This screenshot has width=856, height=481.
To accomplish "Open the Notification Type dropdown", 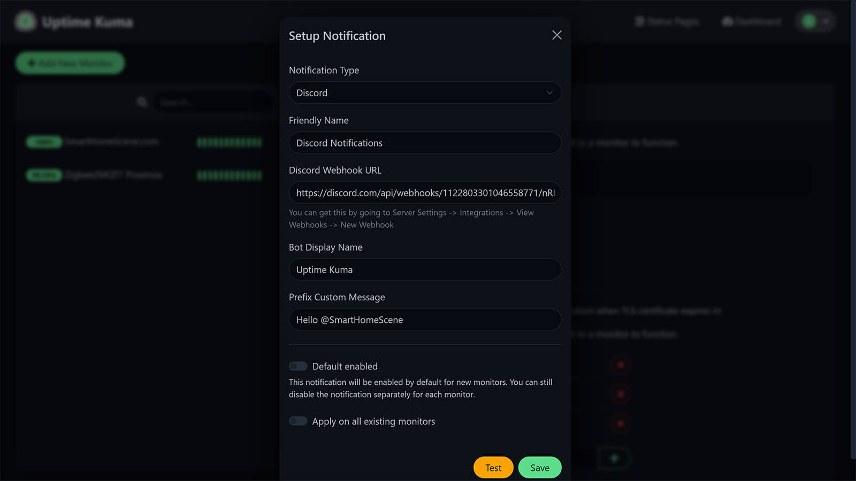I will point(425,92).
